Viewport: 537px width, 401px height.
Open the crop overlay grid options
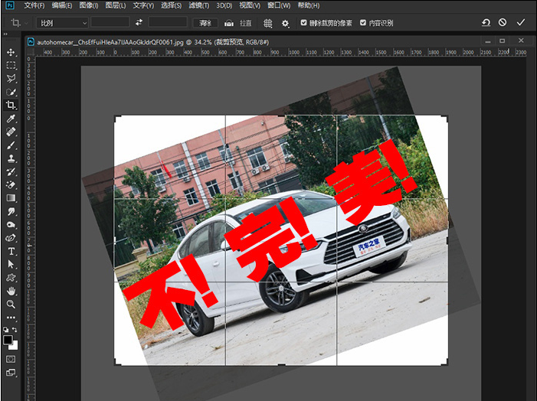tap(268, 23)
